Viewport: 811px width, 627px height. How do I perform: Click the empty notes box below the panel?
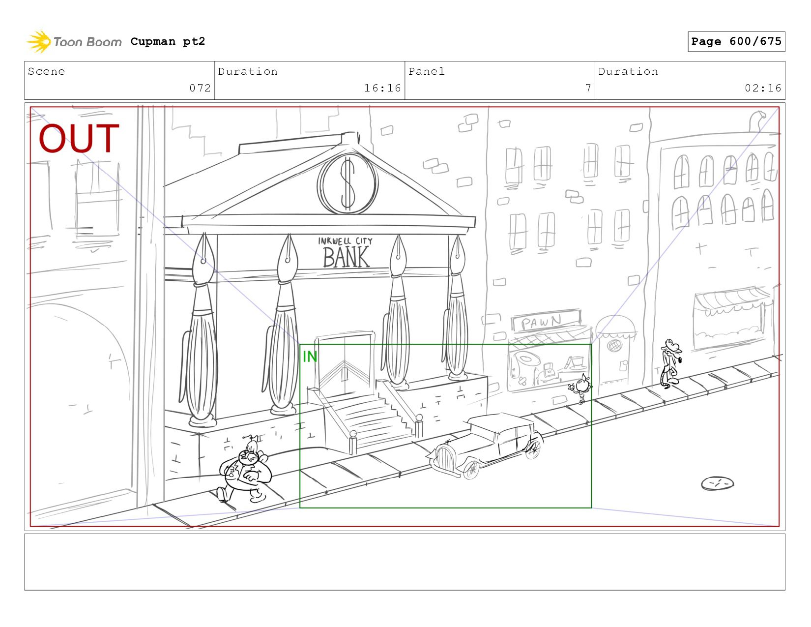[405, 562]
